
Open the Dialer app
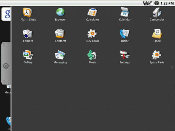[x=125, y=36]
